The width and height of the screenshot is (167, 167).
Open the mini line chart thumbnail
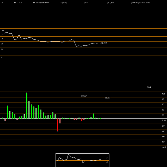point(82,160)
